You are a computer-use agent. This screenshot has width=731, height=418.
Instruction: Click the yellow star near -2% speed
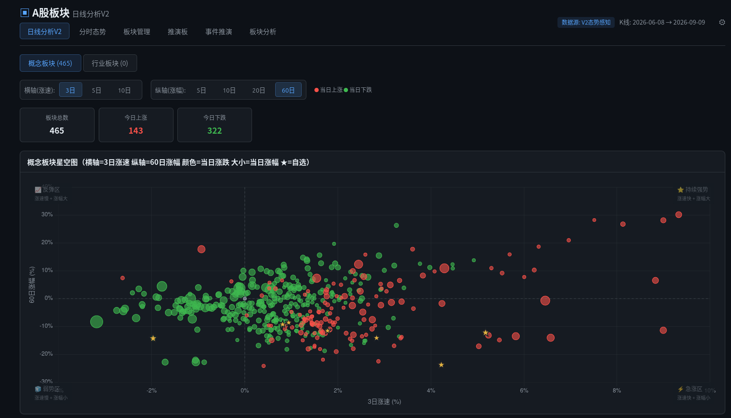click(153, 338)
